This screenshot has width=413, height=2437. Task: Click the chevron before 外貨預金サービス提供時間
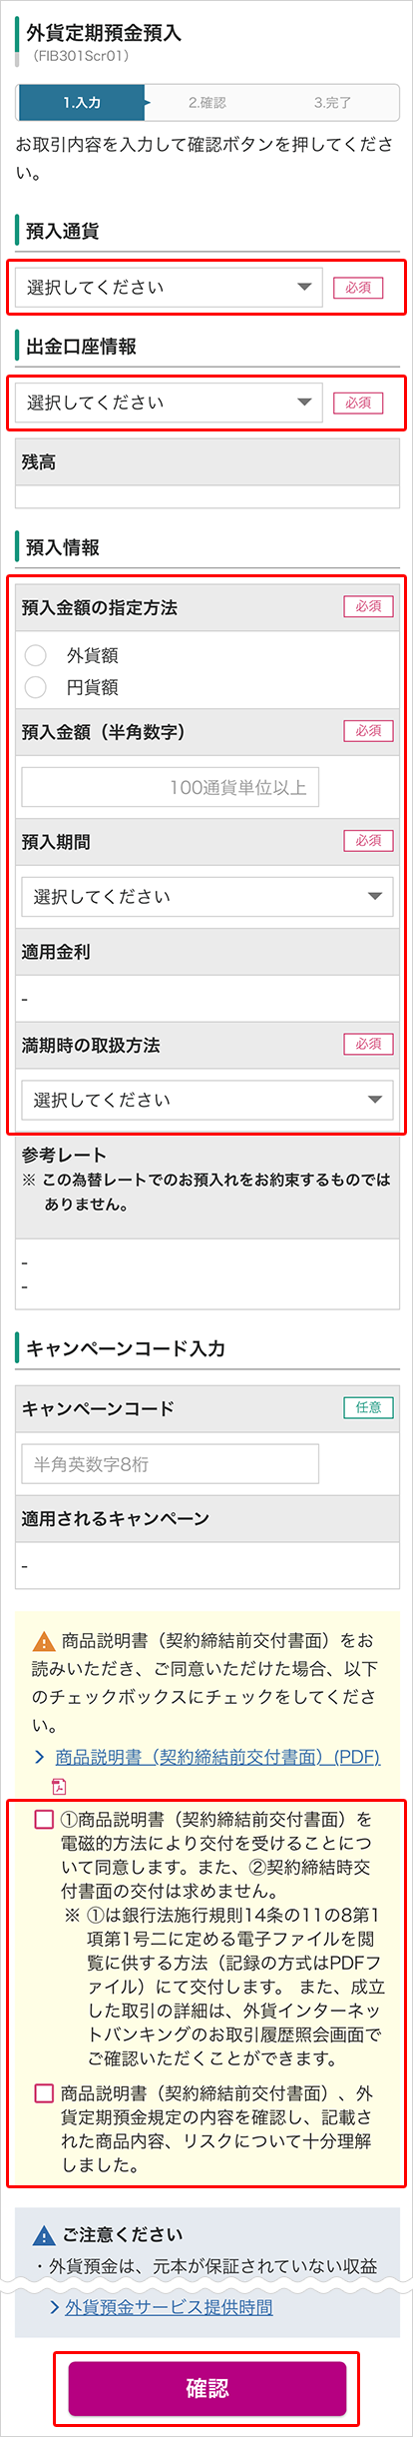[55, 2307]
